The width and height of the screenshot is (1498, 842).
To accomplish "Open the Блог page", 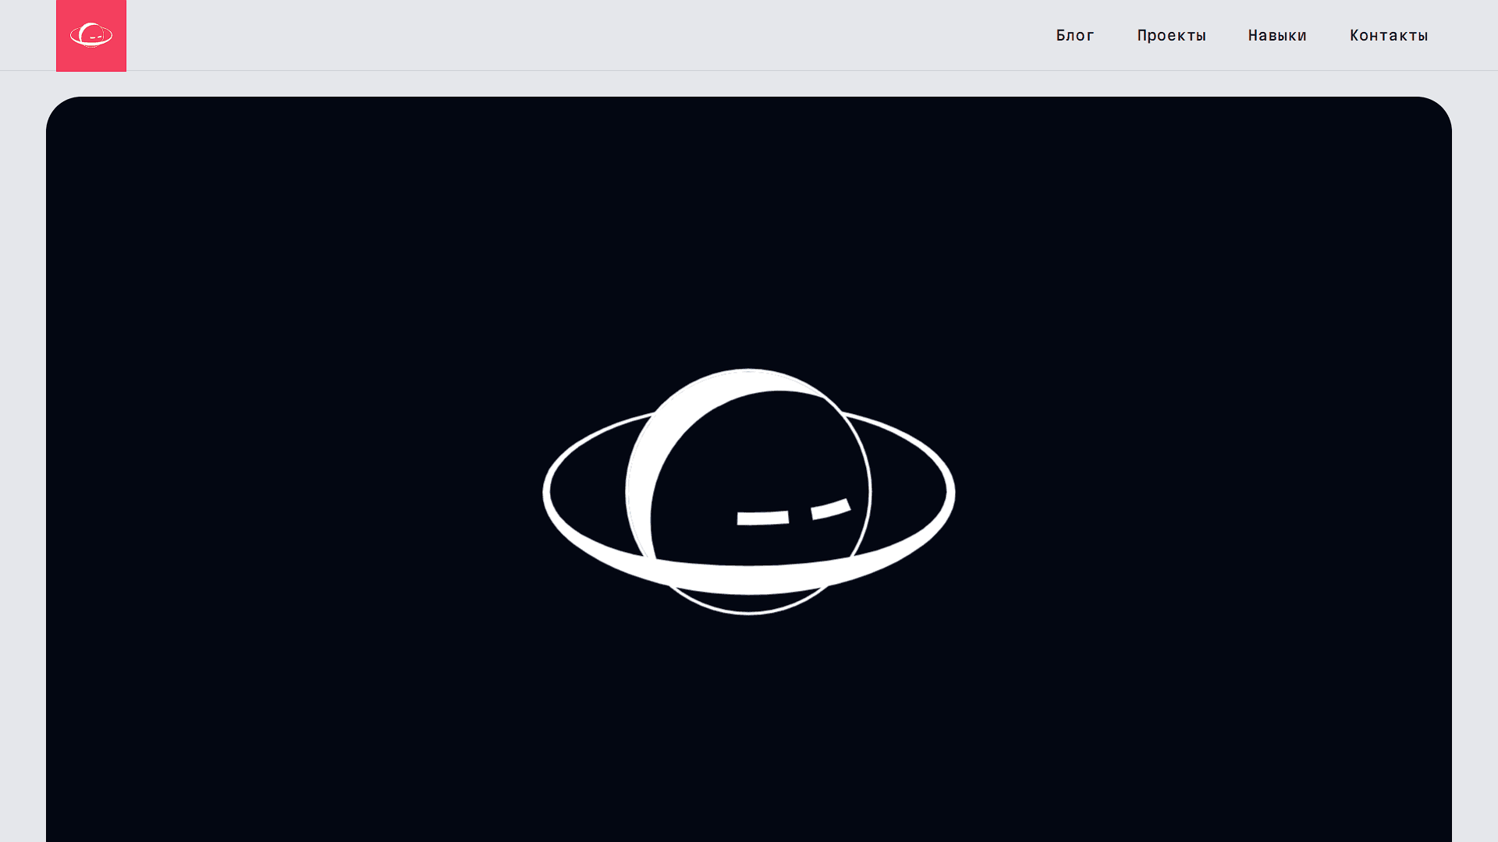I will point(1075,35).
